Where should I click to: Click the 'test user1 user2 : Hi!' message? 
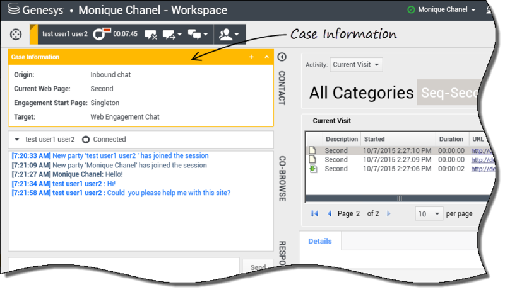64,184
